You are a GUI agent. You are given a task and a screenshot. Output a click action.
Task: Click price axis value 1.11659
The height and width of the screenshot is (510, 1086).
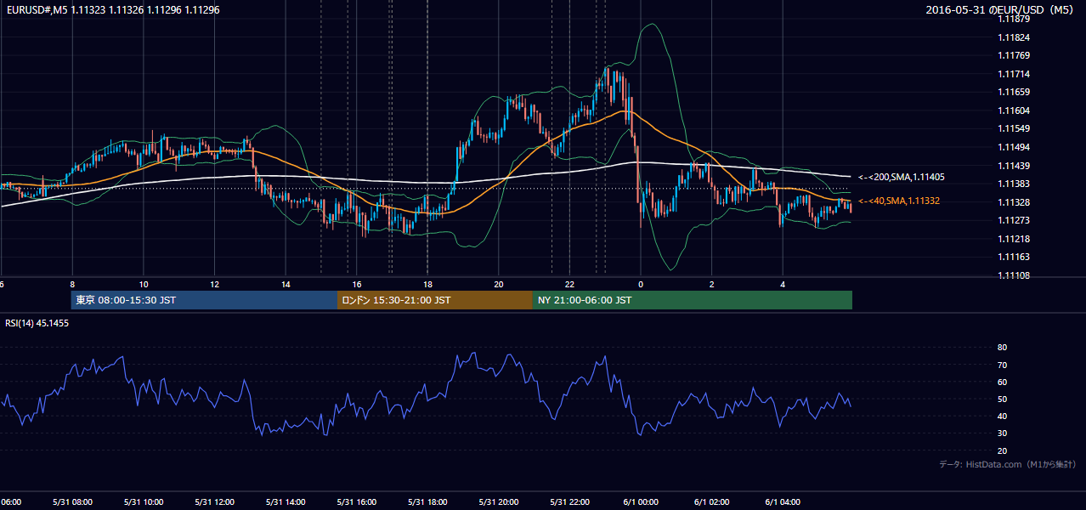point(1014,92)
